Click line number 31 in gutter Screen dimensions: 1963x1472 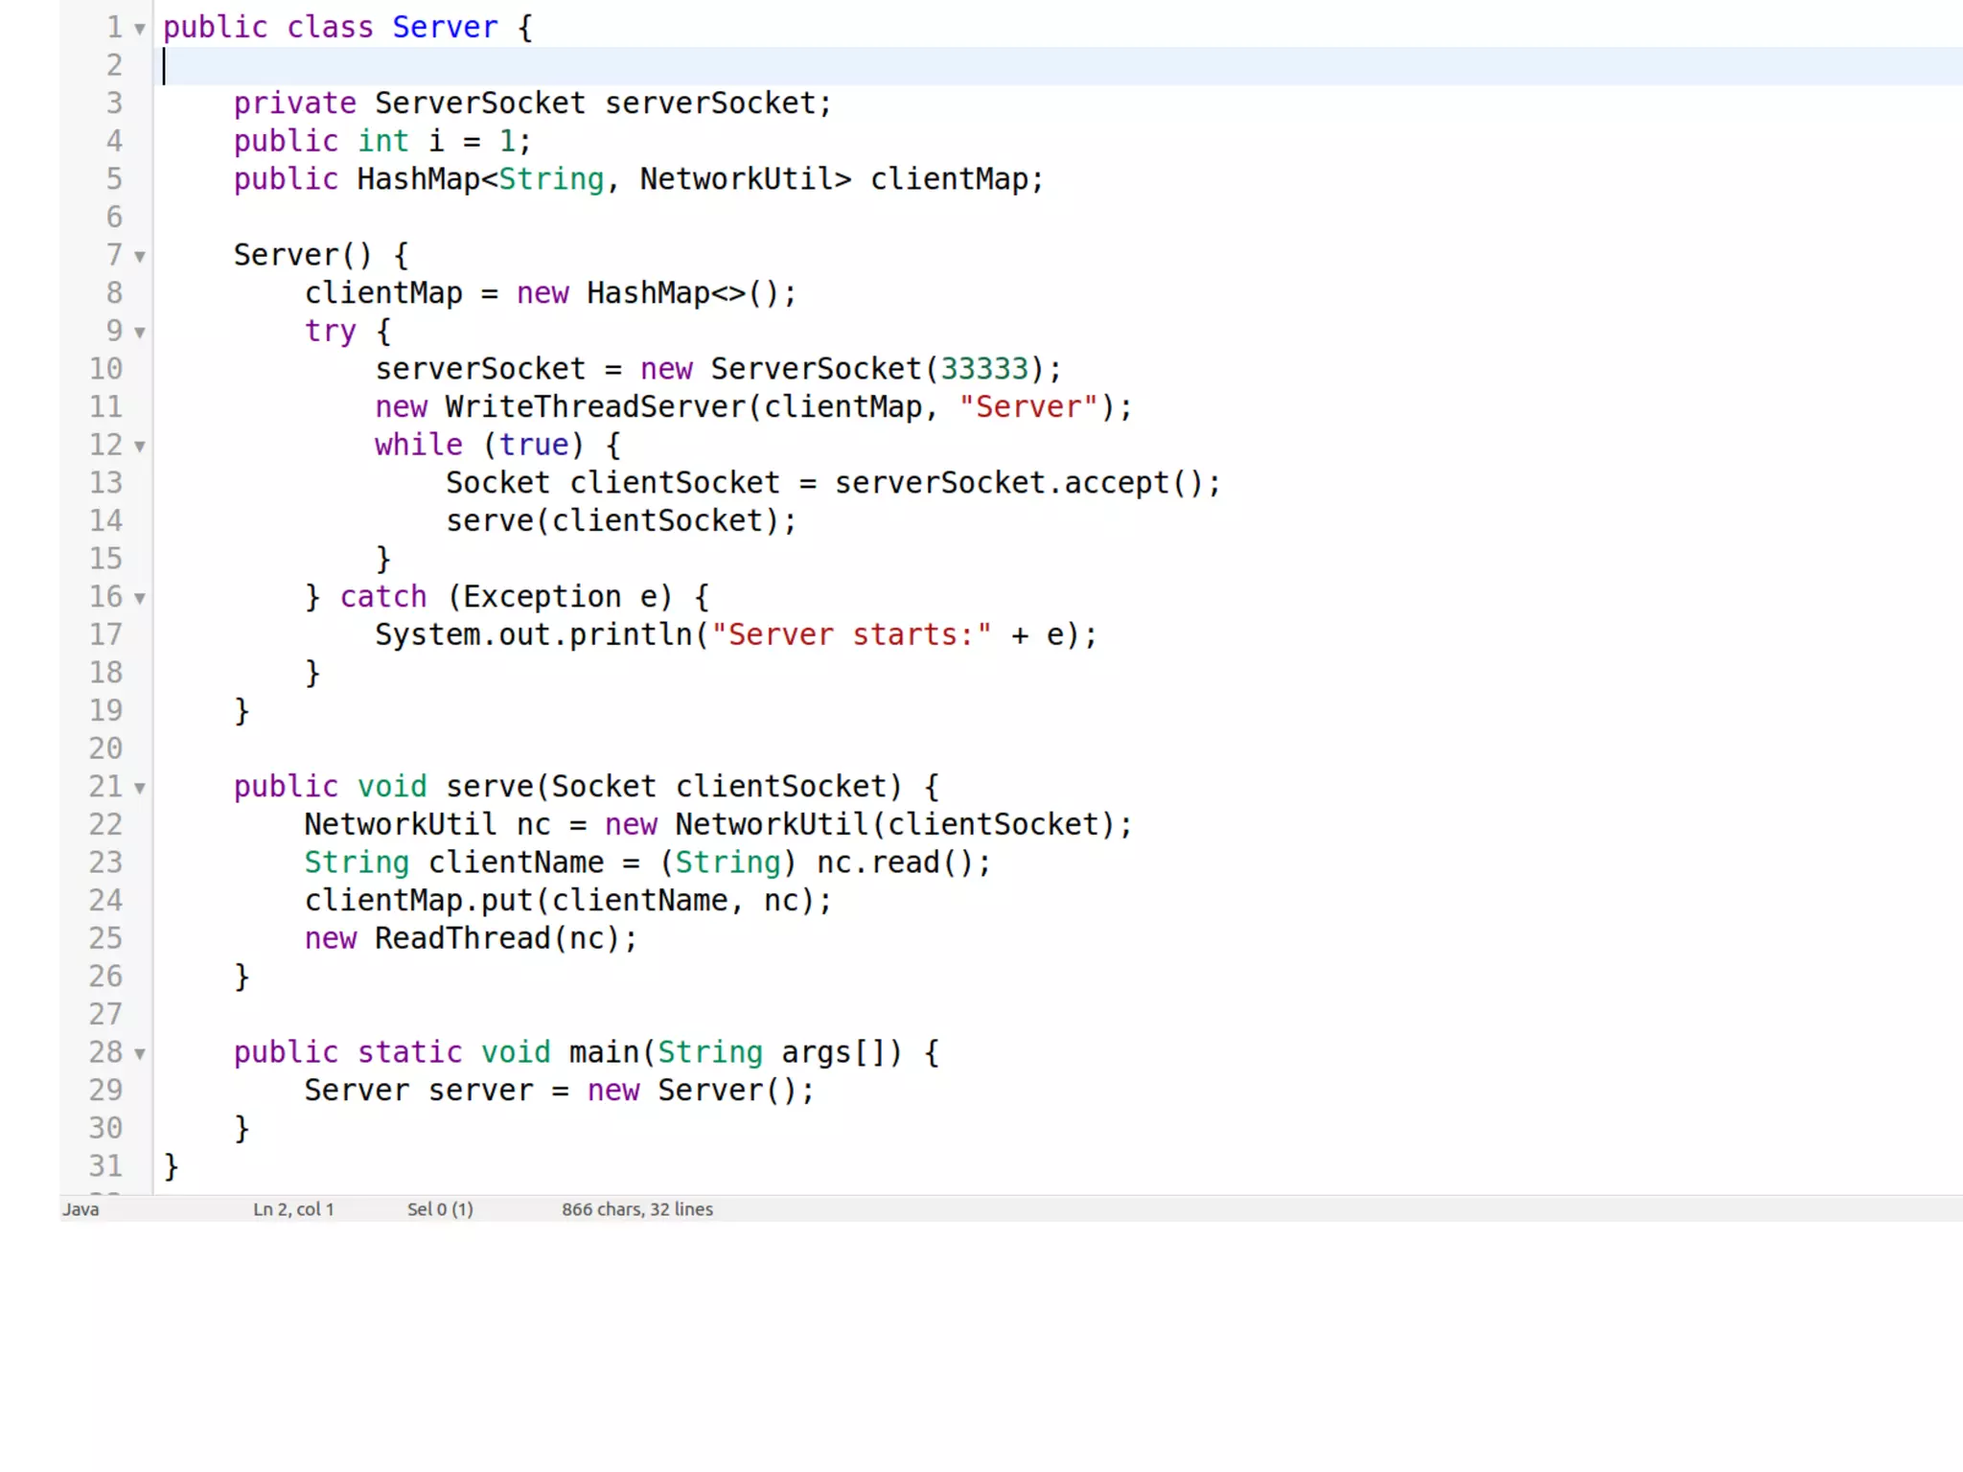[106, 1166]
